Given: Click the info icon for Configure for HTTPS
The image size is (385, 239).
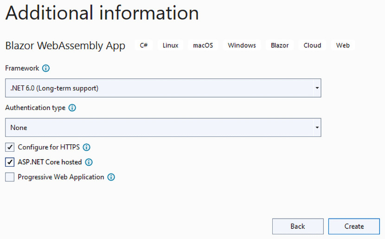Looking at the screenshot, I should tap(86, 147).
